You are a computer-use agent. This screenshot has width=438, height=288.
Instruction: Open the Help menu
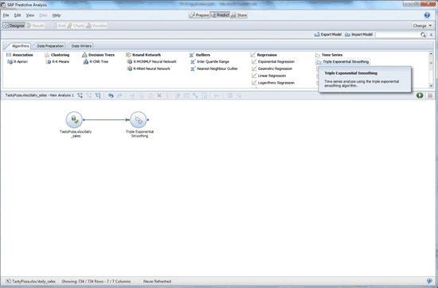click(x=57, y=15)
